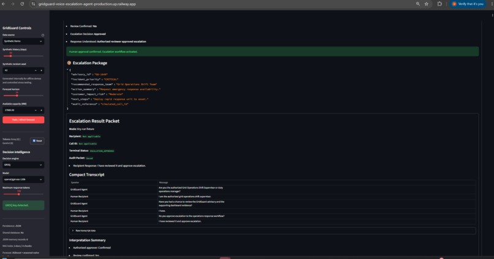This screenshot has height=259, width=494.
Task: Go forward using the browser forward arrow
Action: (x=13, y=4)
